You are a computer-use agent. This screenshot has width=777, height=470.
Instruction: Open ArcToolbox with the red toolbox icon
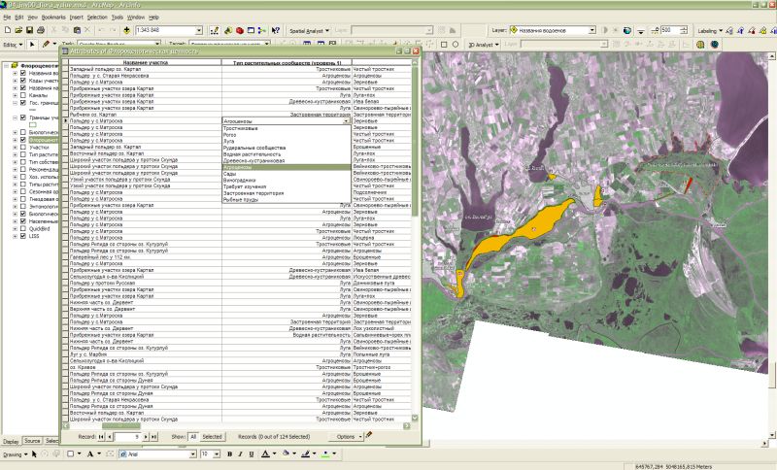(x=239, y=30)
